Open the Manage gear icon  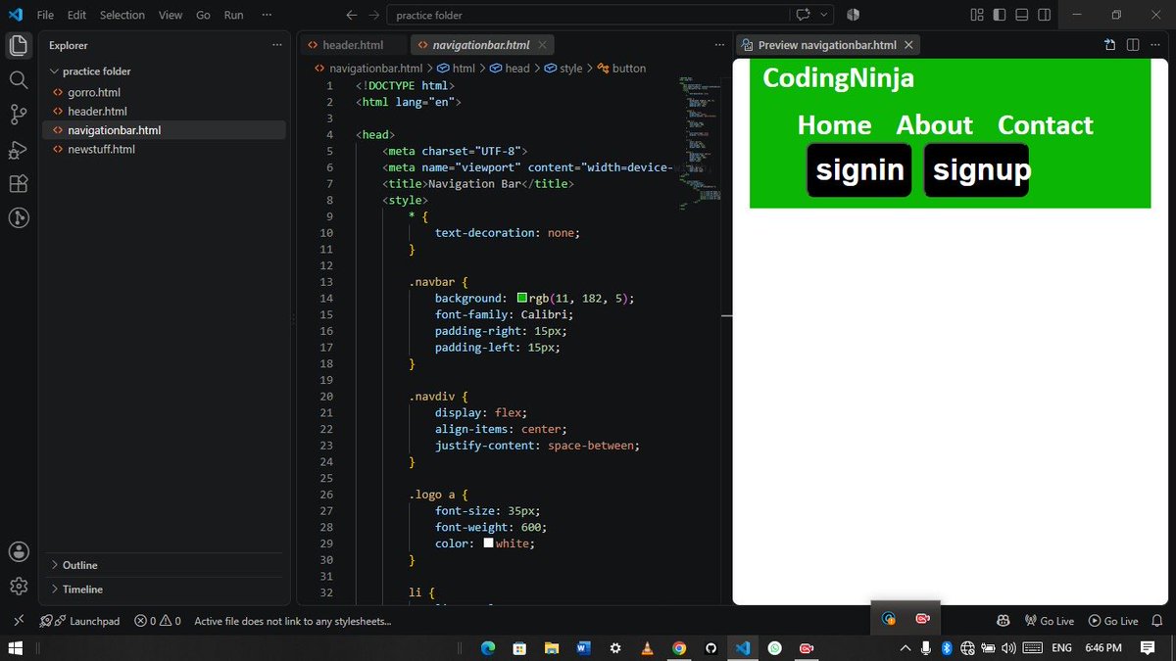[18, 586]
